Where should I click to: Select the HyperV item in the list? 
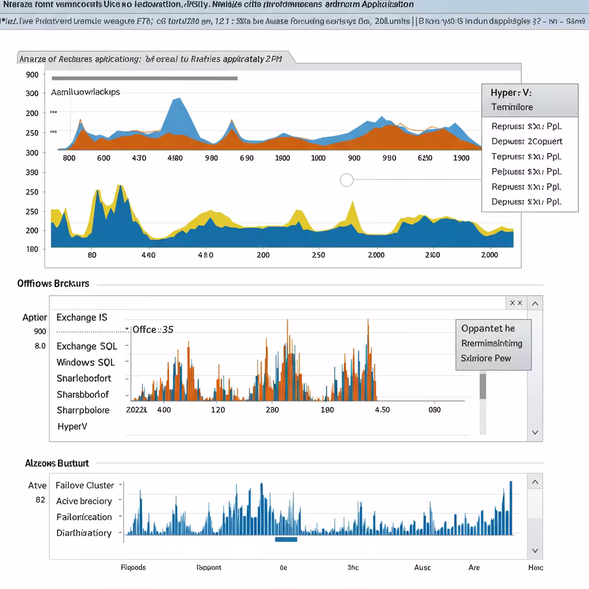point(72,427)
